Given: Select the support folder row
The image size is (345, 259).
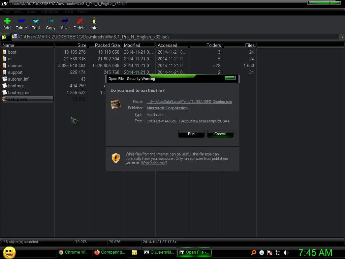Looking at the screenshot, I should tap(128, 72).
